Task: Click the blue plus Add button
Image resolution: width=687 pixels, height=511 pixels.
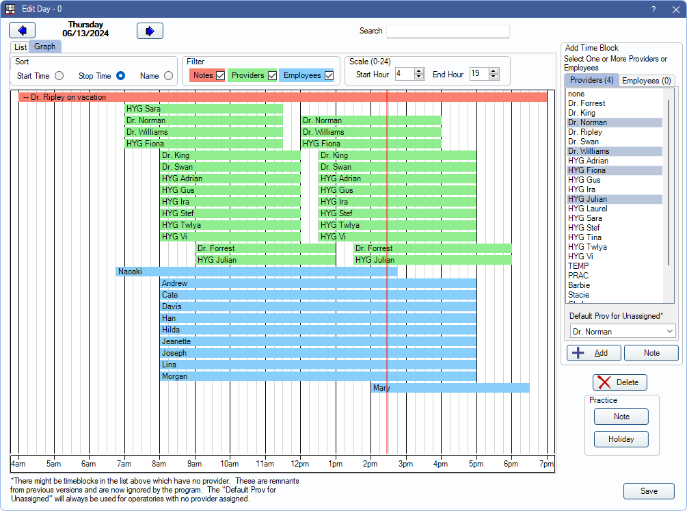Action: [x=593, y=353]
